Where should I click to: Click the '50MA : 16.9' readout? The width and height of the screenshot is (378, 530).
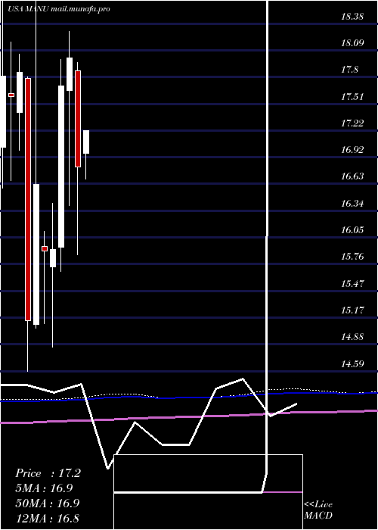47,503
